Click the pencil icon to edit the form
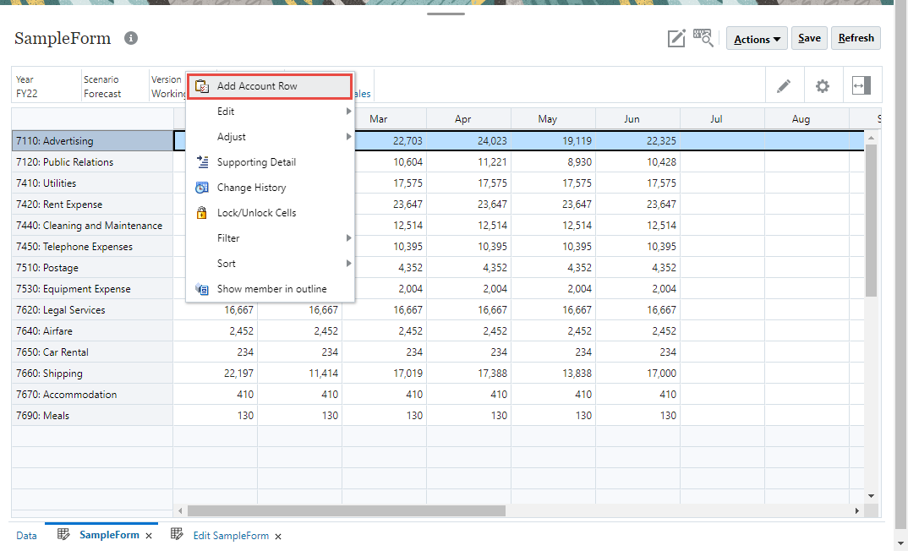Image resolution: width=908 pixels, height=551 pixels. coord(784,85)
